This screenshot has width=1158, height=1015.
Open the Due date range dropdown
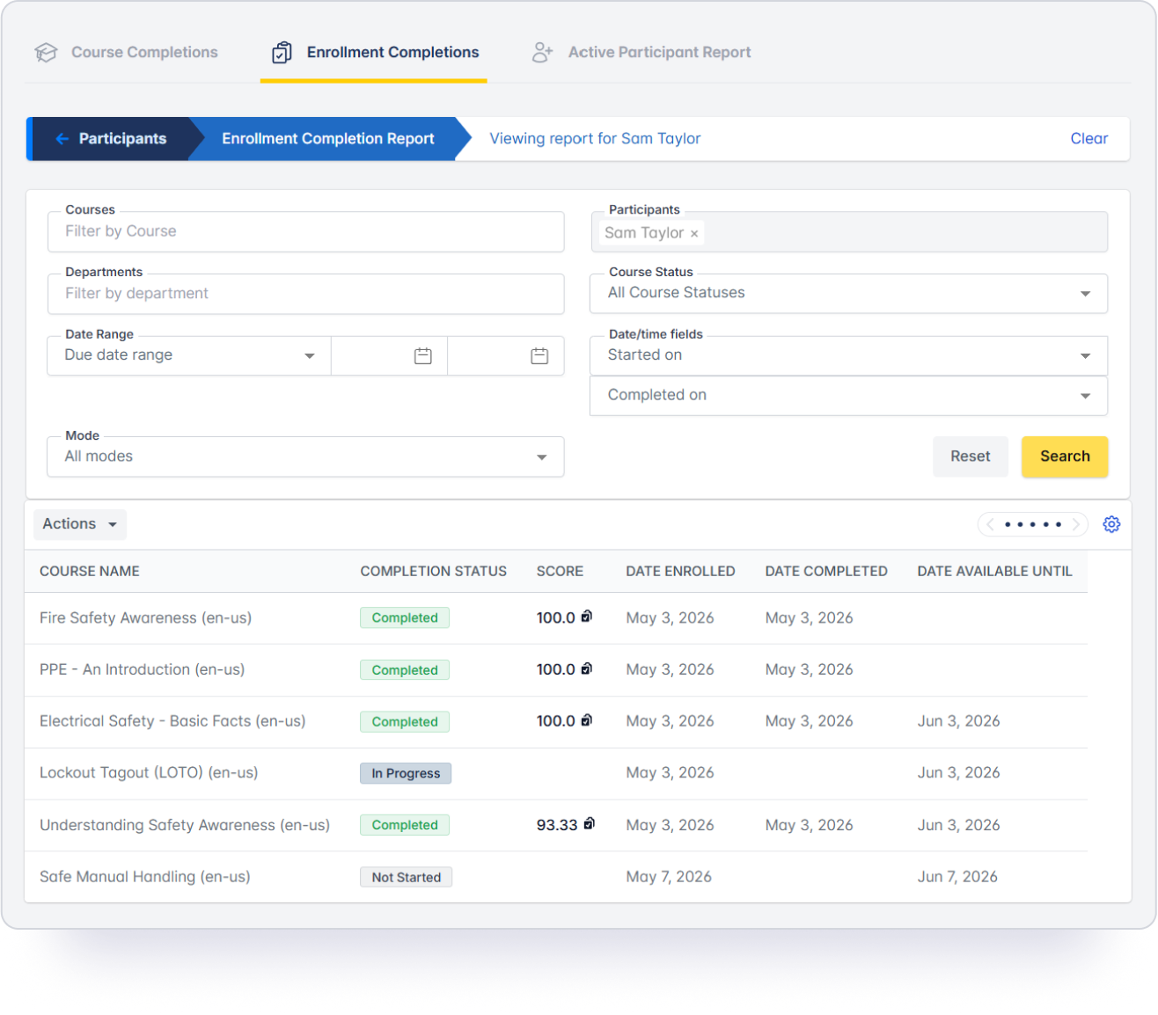pyautogui.click(x=189, y=356)
